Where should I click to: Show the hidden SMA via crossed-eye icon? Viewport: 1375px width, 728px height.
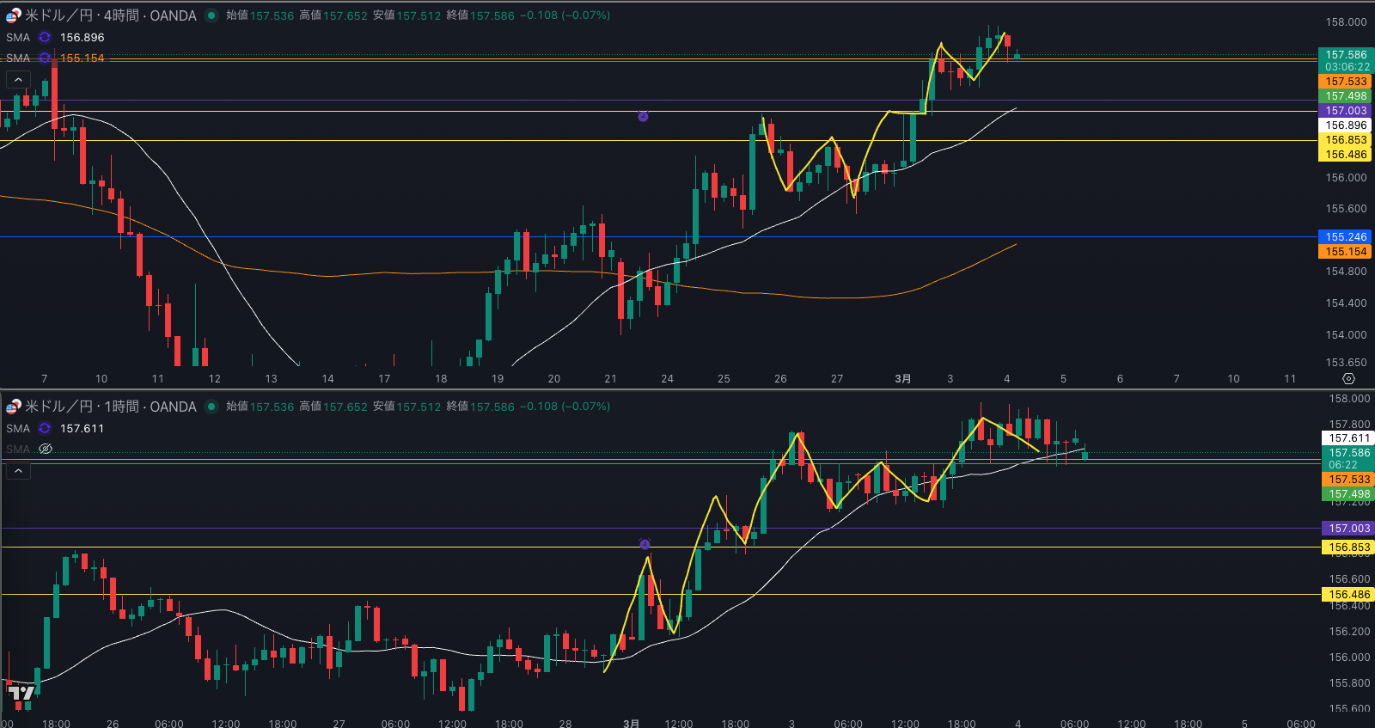click(46, 450)
